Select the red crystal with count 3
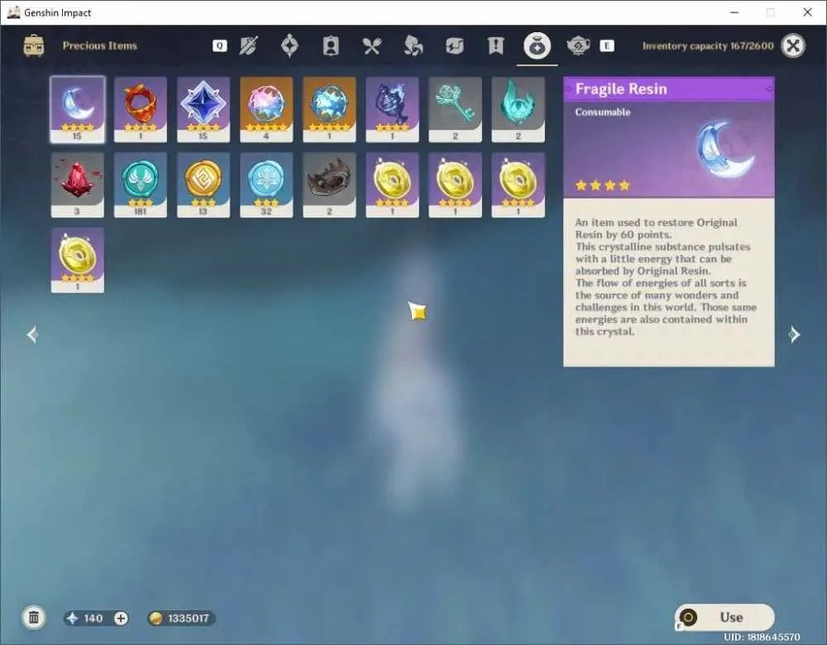This screenshot has width=827, height=645. click(78, 184)
